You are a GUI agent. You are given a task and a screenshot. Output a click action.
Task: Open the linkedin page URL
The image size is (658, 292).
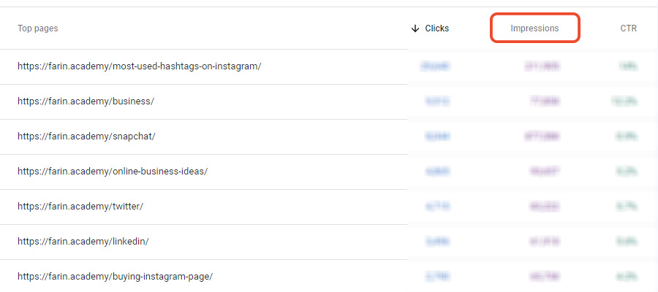tap(83, 242)
